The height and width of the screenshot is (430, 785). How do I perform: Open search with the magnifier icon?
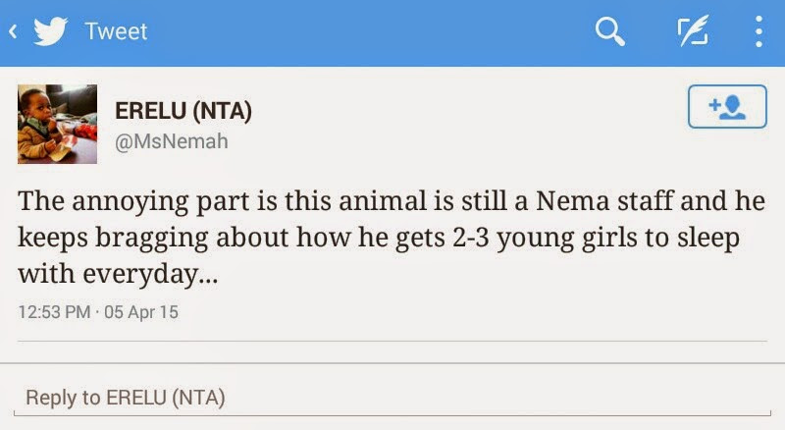click(x=610, y=32)
